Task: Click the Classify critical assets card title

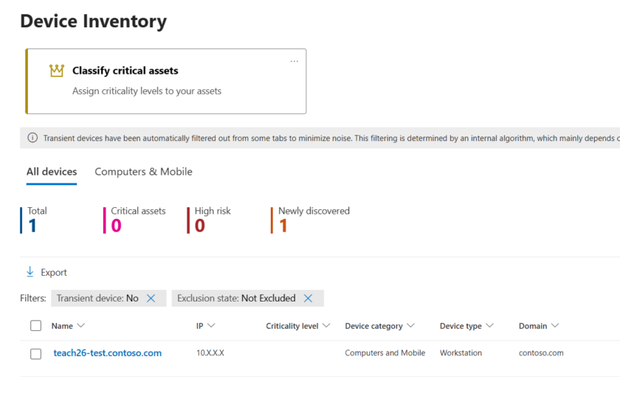Action: (125, 71)
